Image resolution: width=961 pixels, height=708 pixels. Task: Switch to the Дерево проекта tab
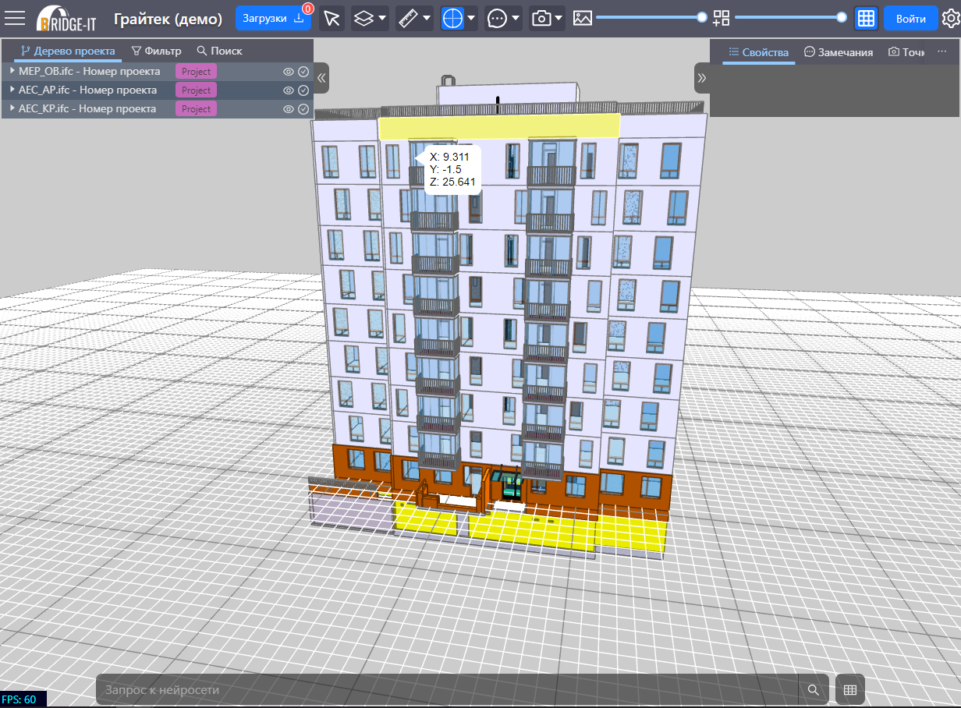[68, 51]
